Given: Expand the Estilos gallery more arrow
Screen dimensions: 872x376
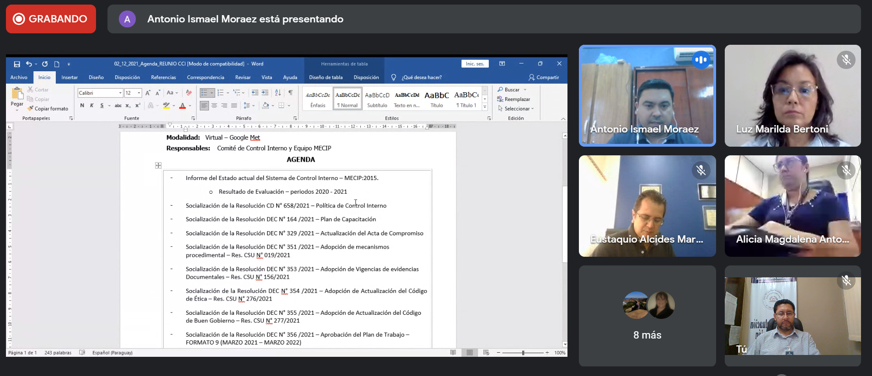Looking at the screenshot, I should point(485,107).
